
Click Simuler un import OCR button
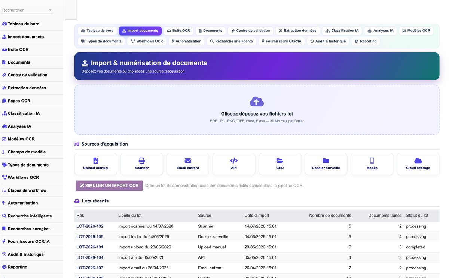[109, 186]
